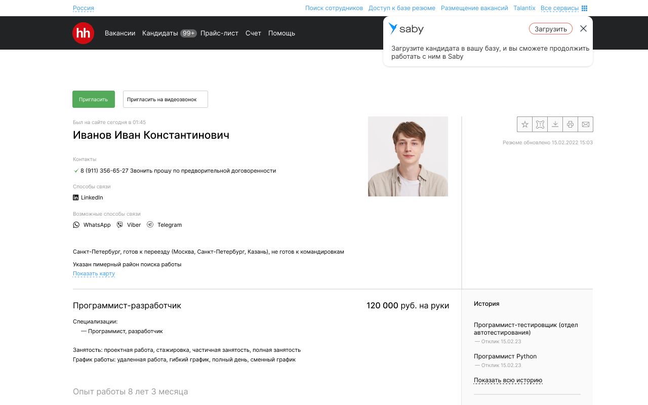Add resume to favorites with star icon

coord(524,124)
